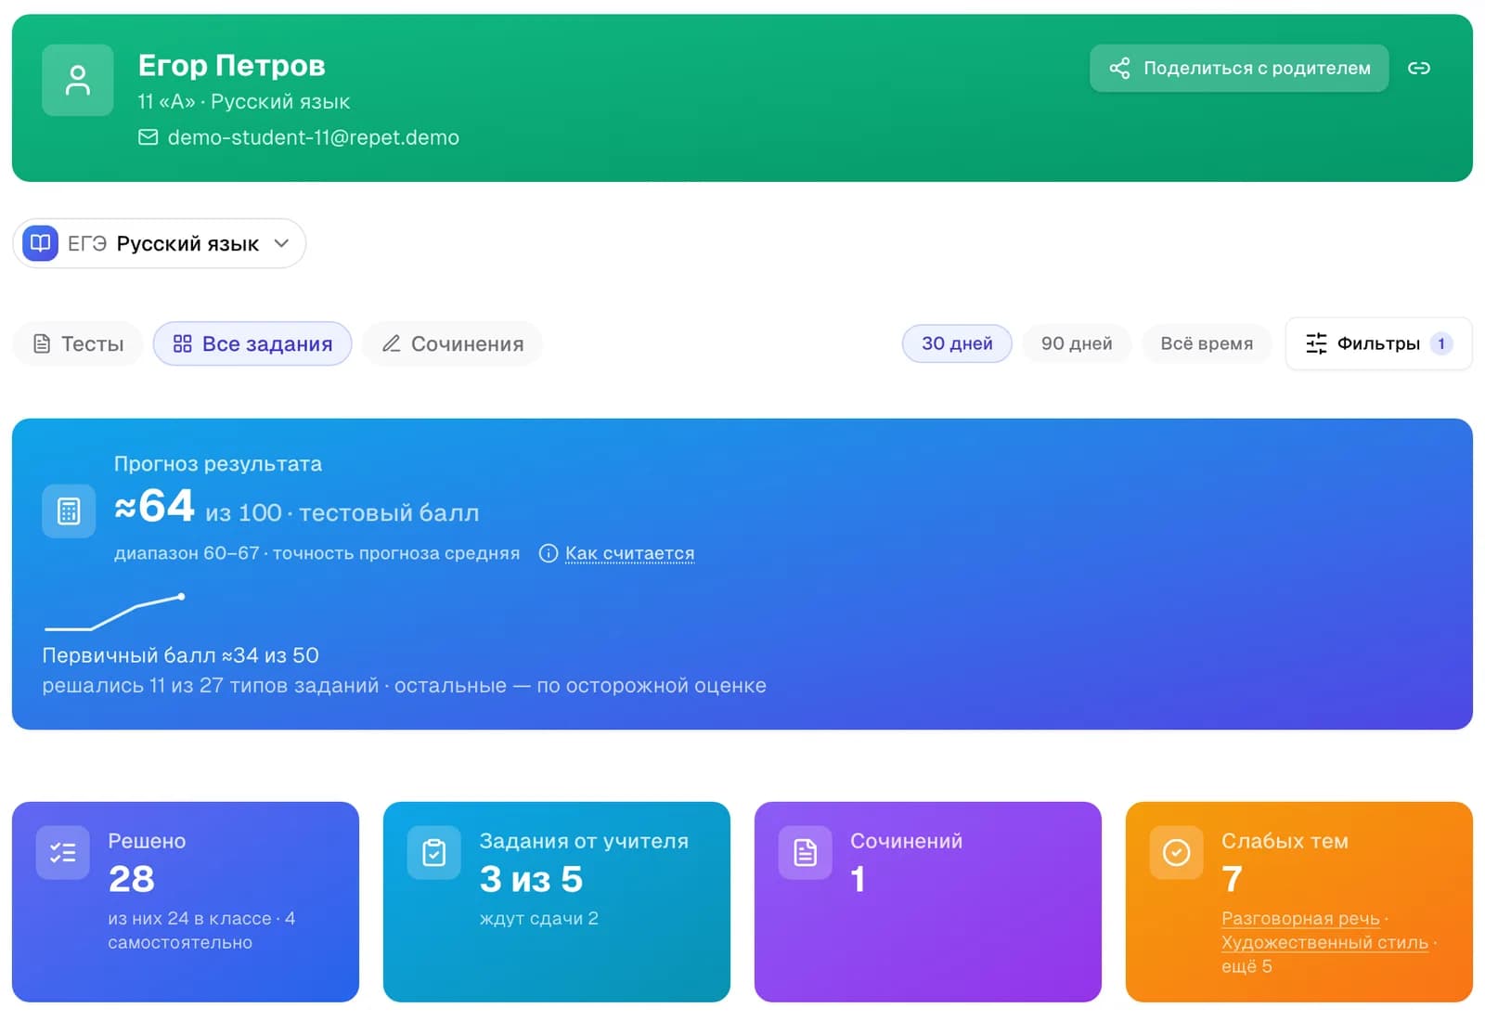Click ещё 5 on weak topics card
Screen dimensions: 1485x1021
1246,966
